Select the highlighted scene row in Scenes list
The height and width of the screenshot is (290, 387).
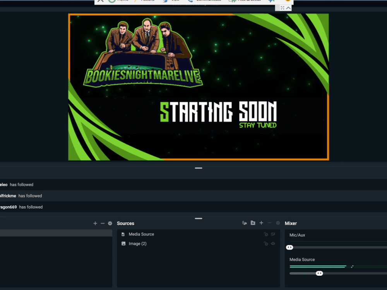click(x=56, y=233)
